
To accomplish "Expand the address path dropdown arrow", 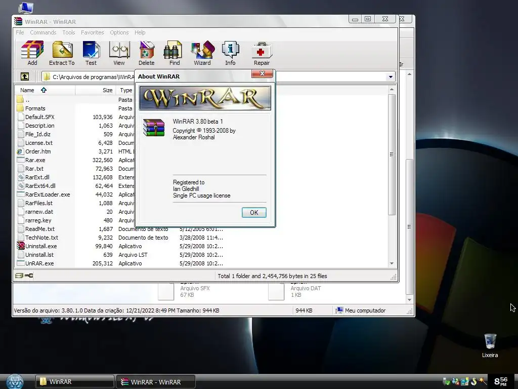I will pos(391,77).
